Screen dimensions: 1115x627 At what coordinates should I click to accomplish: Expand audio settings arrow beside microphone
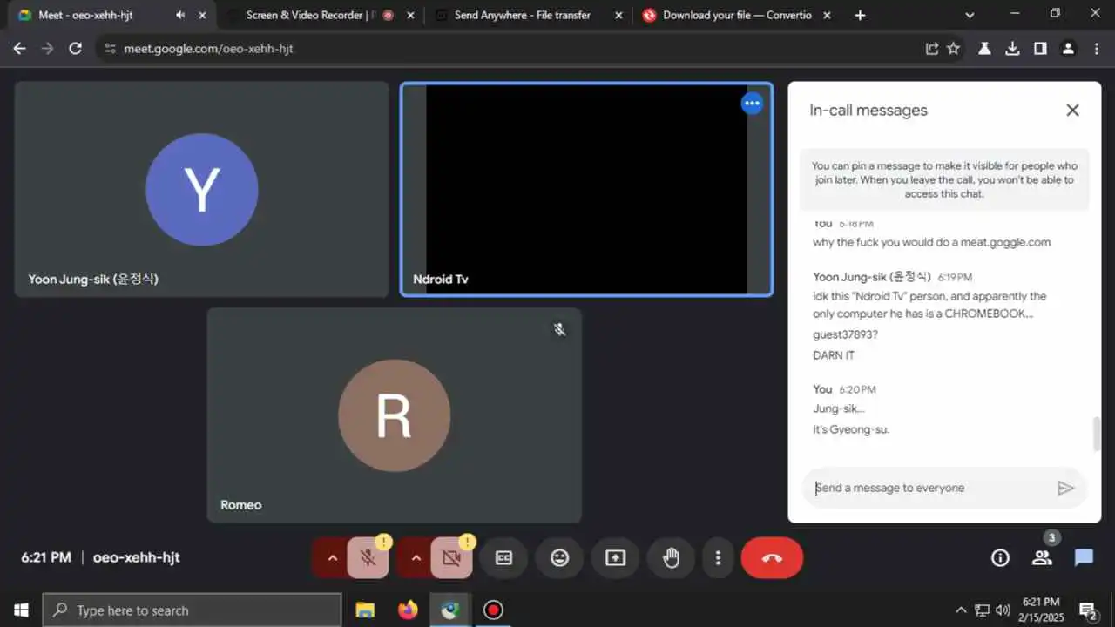[x=332, y=558]
